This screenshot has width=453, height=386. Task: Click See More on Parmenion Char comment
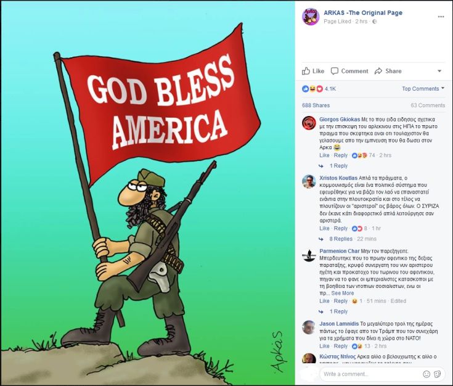342,293
